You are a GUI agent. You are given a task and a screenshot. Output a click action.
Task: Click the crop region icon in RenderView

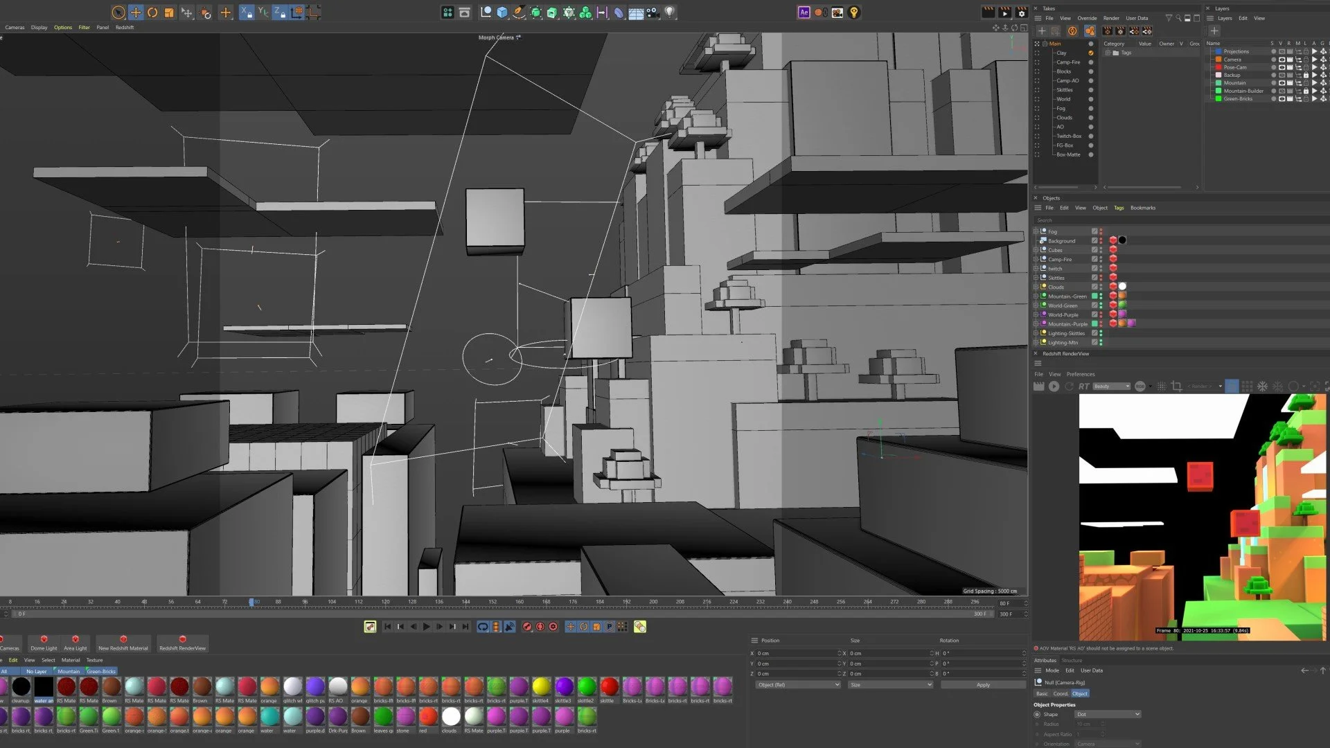click(x=1176, y=386)
